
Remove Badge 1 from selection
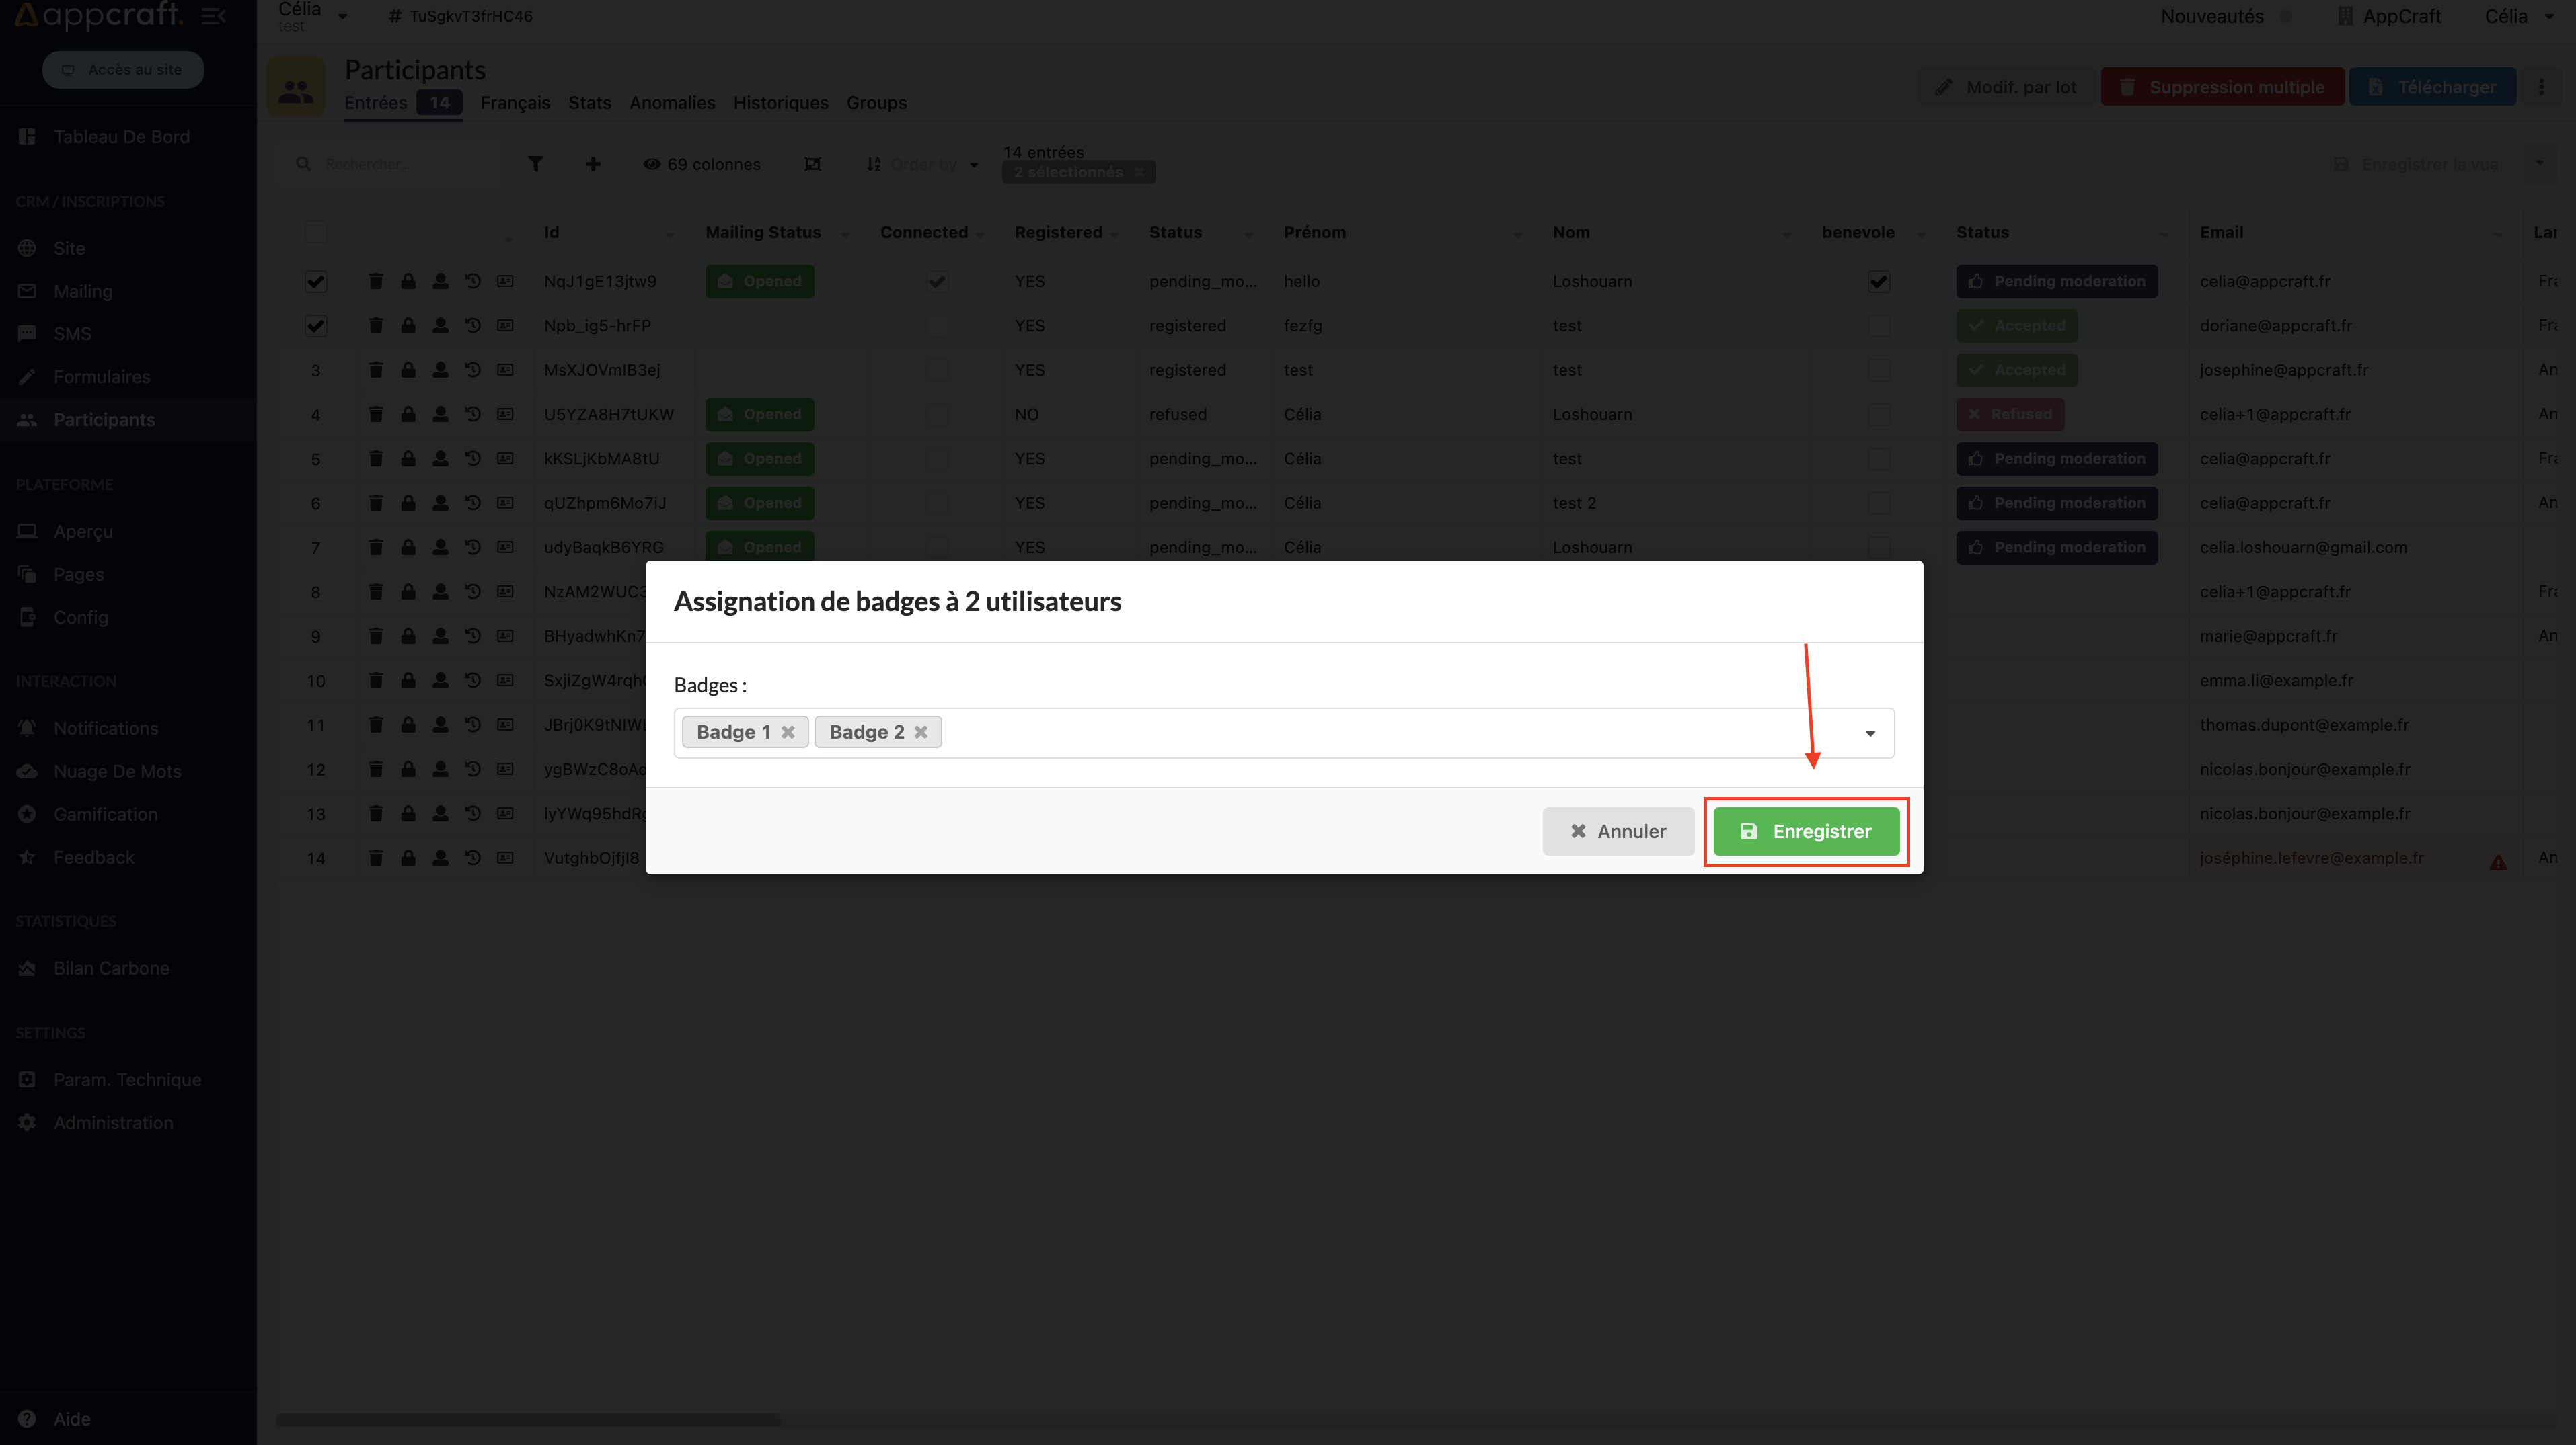[791, 731]
